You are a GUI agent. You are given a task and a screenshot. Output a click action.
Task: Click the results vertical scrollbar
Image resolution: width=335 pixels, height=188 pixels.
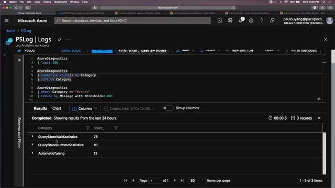325,154
